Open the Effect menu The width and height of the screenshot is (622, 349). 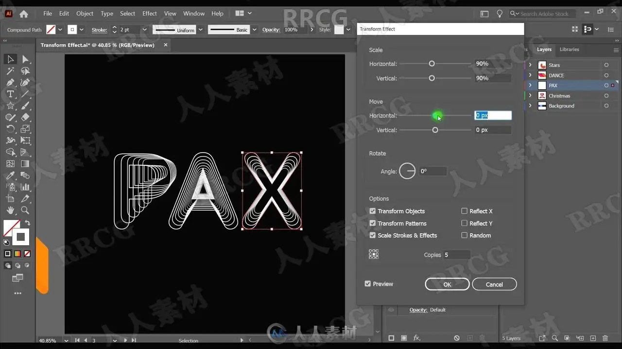coord(150,14)
